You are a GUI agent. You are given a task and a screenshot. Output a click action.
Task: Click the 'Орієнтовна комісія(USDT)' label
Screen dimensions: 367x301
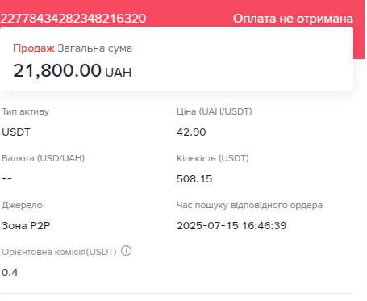click(x=59, y=252)
